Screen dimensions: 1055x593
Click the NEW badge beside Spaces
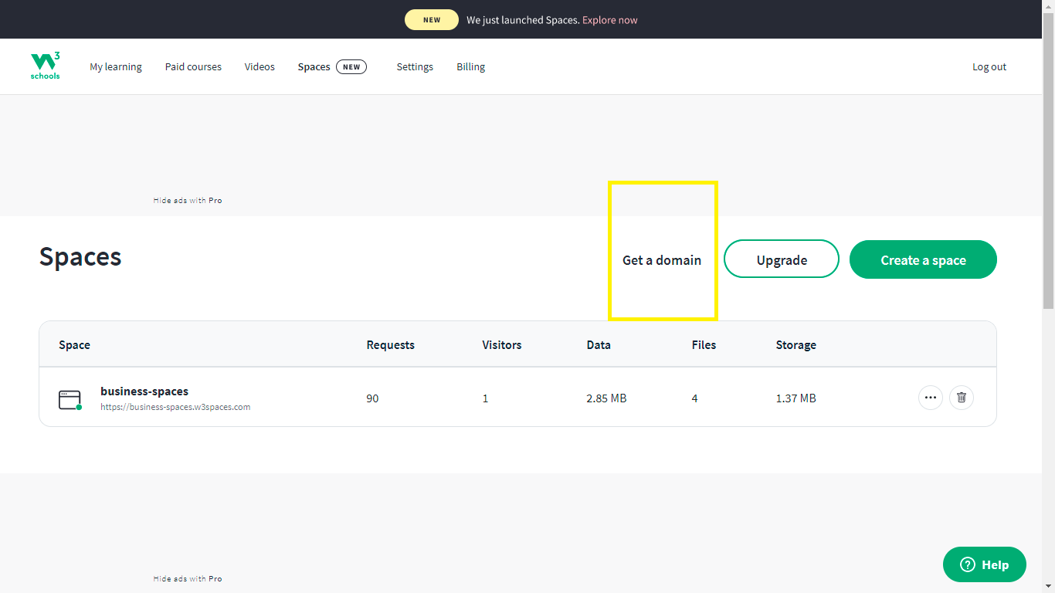pyautogui.click(x=351, y=67)
